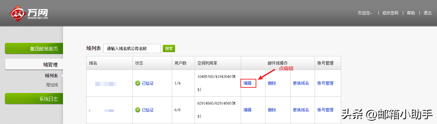This screenshot has height=124, width=437.
Task: Click 退出 to log out
Action: 428,13
